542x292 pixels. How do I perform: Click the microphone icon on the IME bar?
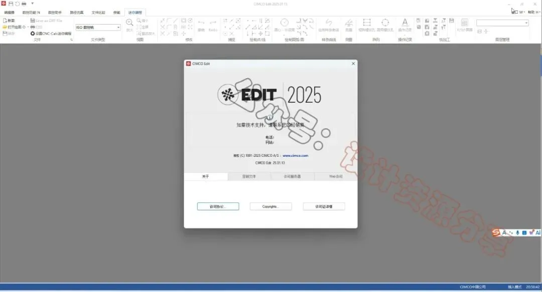(517, 232)
